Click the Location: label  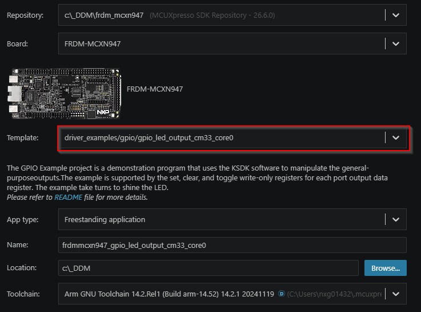click(x=22, y=268)
